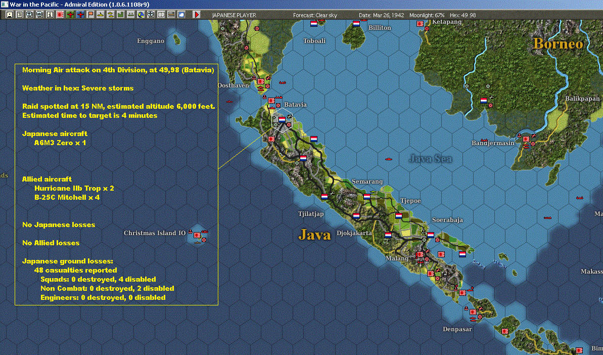This screenshot has height=355, width=603.
Task: Click the 'Moonlight: 67%' status text
Action: click(x=427, y=15)
